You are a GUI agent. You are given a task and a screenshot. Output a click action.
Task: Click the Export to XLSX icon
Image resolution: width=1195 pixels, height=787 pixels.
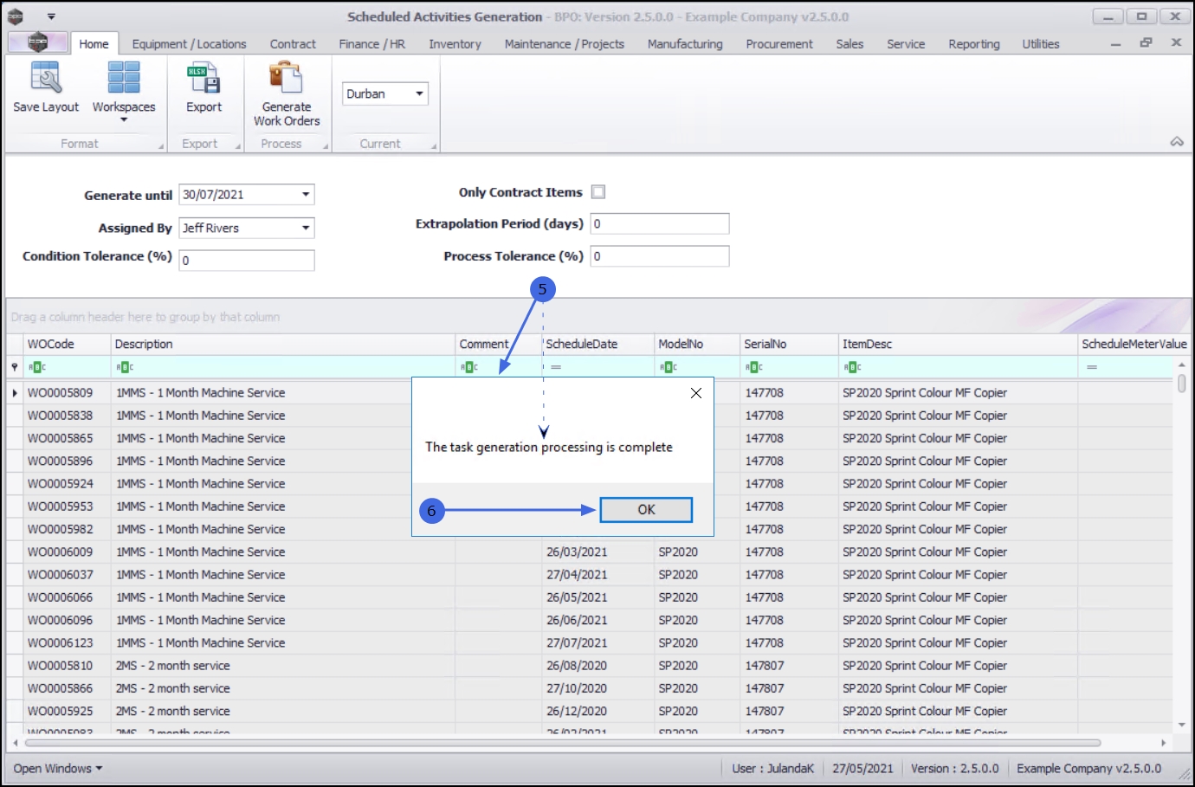tap(203, 79)
